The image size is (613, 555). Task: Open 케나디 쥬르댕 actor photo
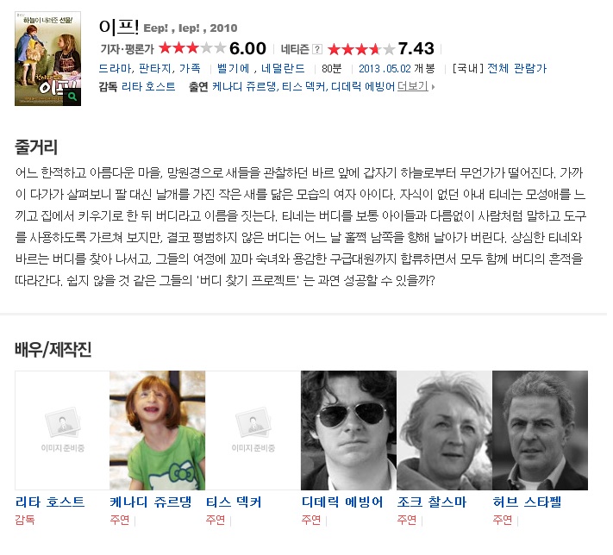point(157,430)
